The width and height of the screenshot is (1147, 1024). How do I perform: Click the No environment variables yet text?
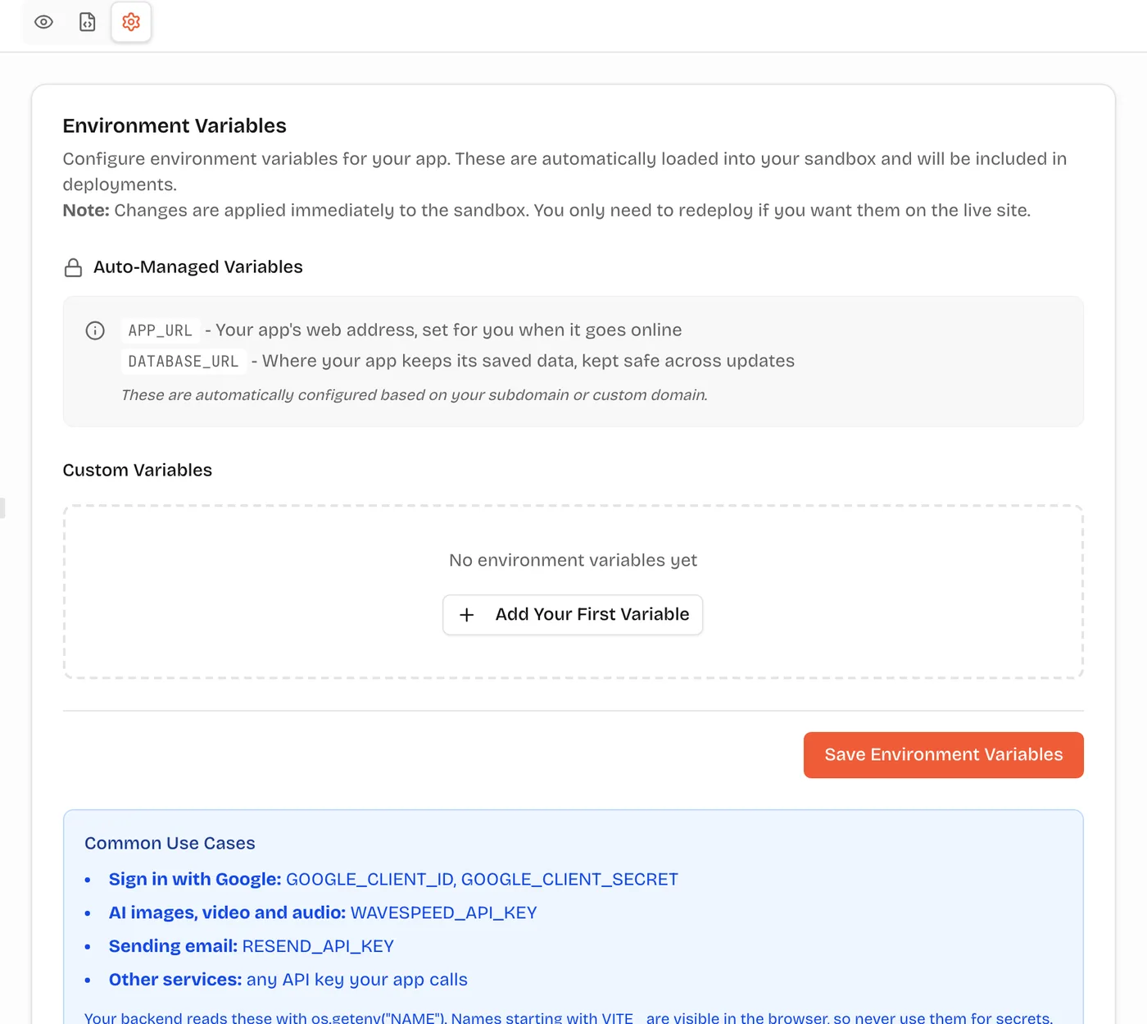(x=573, y=560)
